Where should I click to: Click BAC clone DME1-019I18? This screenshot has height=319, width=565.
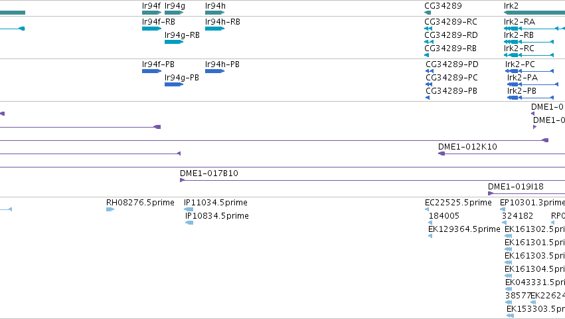[526, 193]
